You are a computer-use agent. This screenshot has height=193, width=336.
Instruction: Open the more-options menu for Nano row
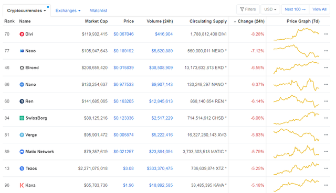[326, 85]
